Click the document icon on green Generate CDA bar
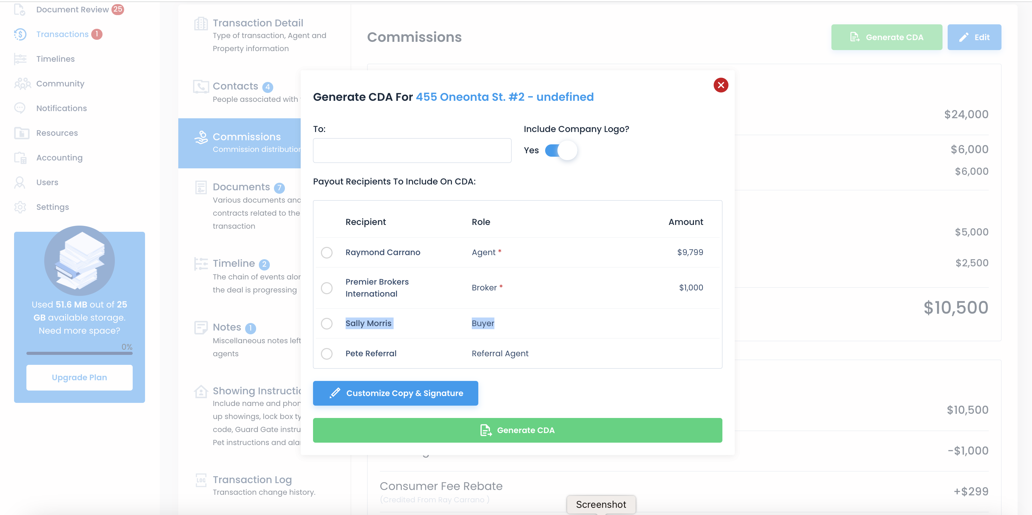This screenshot has width=1032, height=515. [485, 430]
